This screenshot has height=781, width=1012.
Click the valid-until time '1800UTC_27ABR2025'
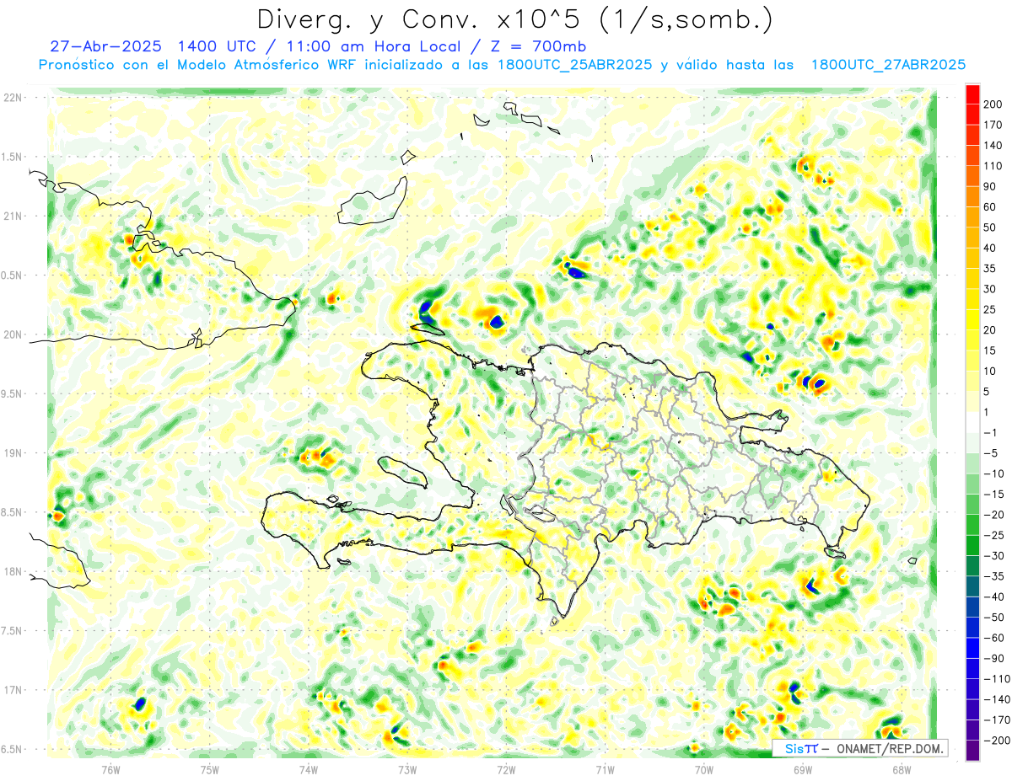[887, 65]
